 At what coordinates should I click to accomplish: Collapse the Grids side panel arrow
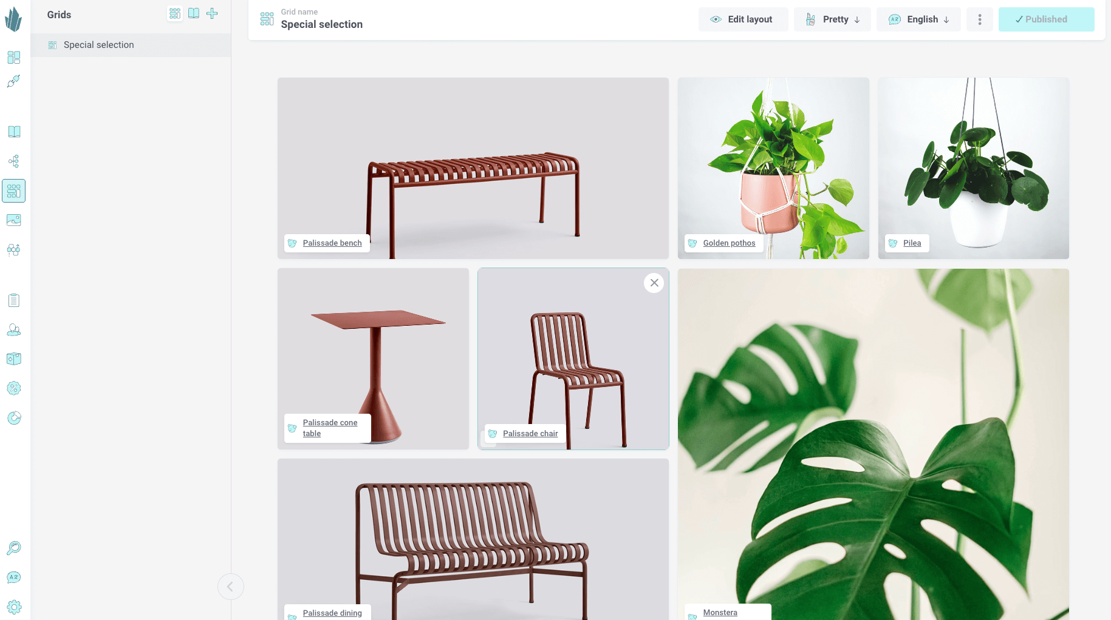click(231, 587)
